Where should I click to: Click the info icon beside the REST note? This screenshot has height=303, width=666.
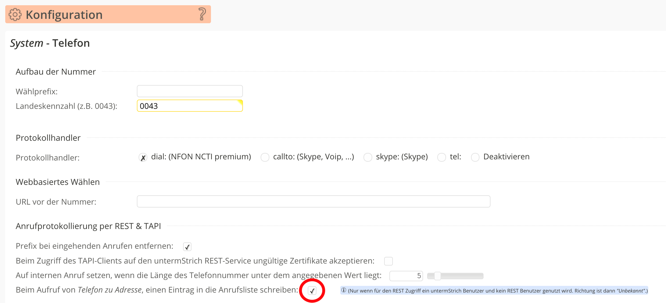(x=344, y=290)
